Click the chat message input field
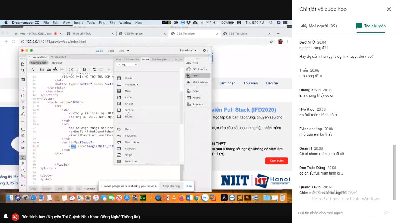This screenshot has width=397, height=223. tap(337, 213)
